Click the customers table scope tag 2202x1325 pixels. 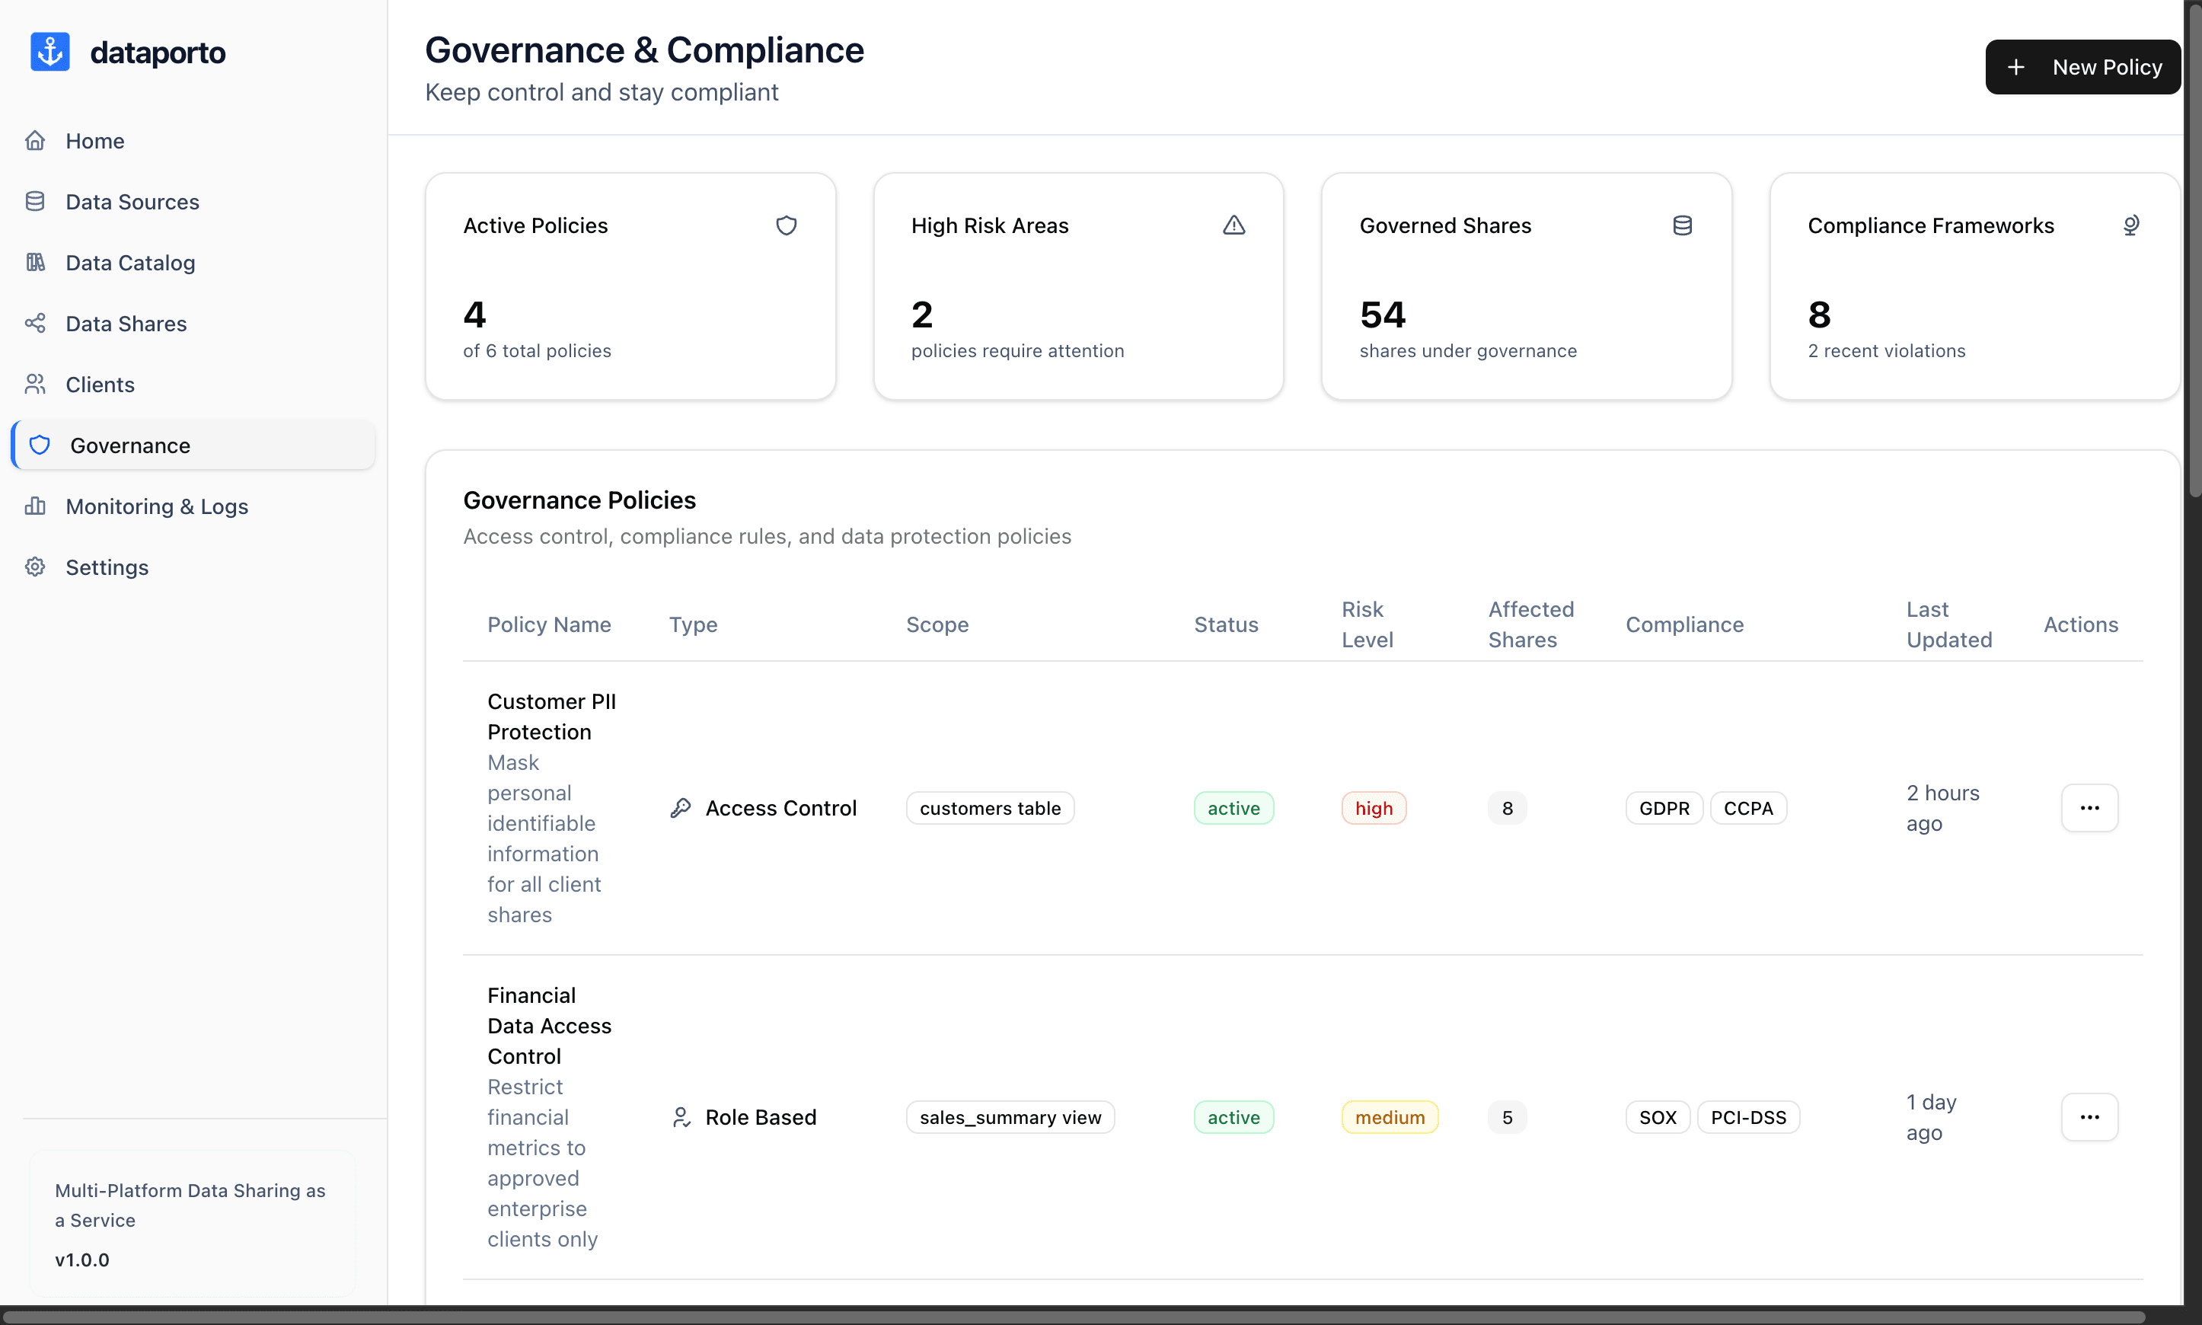[x=990, y=807]
